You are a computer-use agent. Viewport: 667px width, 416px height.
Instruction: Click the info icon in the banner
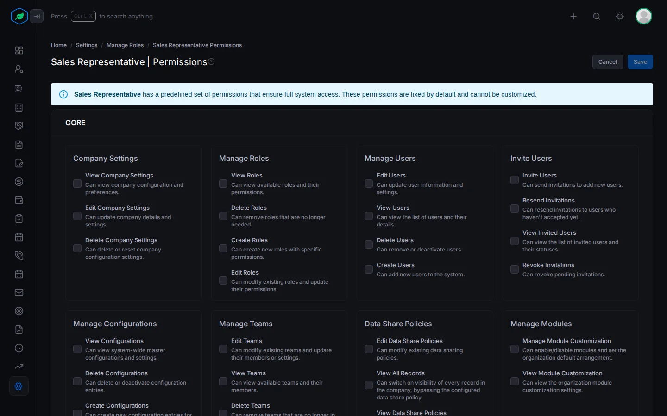(63, 94)
